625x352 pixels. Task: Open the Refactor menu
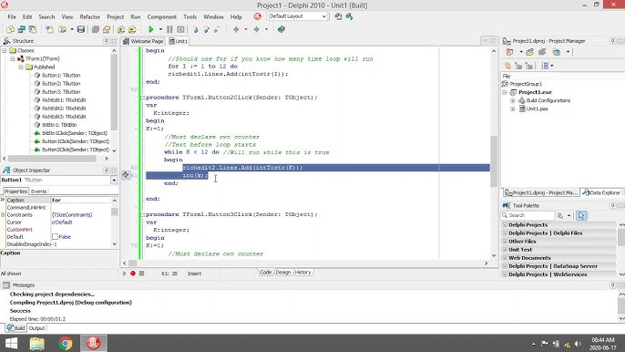click(90, 16)
